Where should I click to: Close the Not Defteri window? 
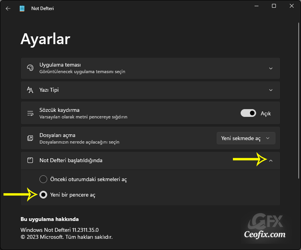(x=292, y=6)
